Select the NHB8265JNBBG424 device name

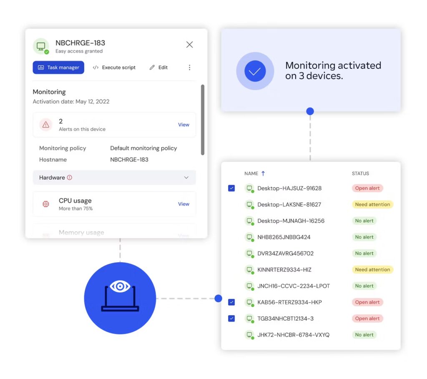pos(284,237)
